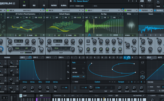164x101 pixels.
Task: Click the MAIN volume knob
Action: click(158, 3)
